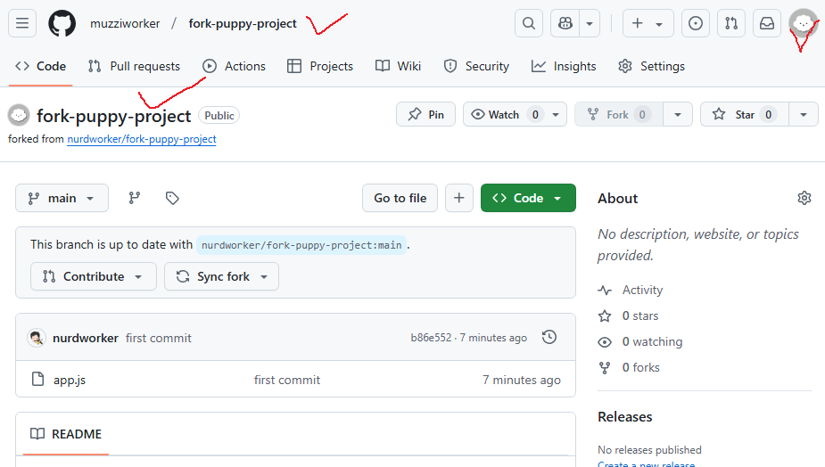Screen dimensions: 825x467
Task: Open app.js row's first commit message
Action: (x=287, y=380)
